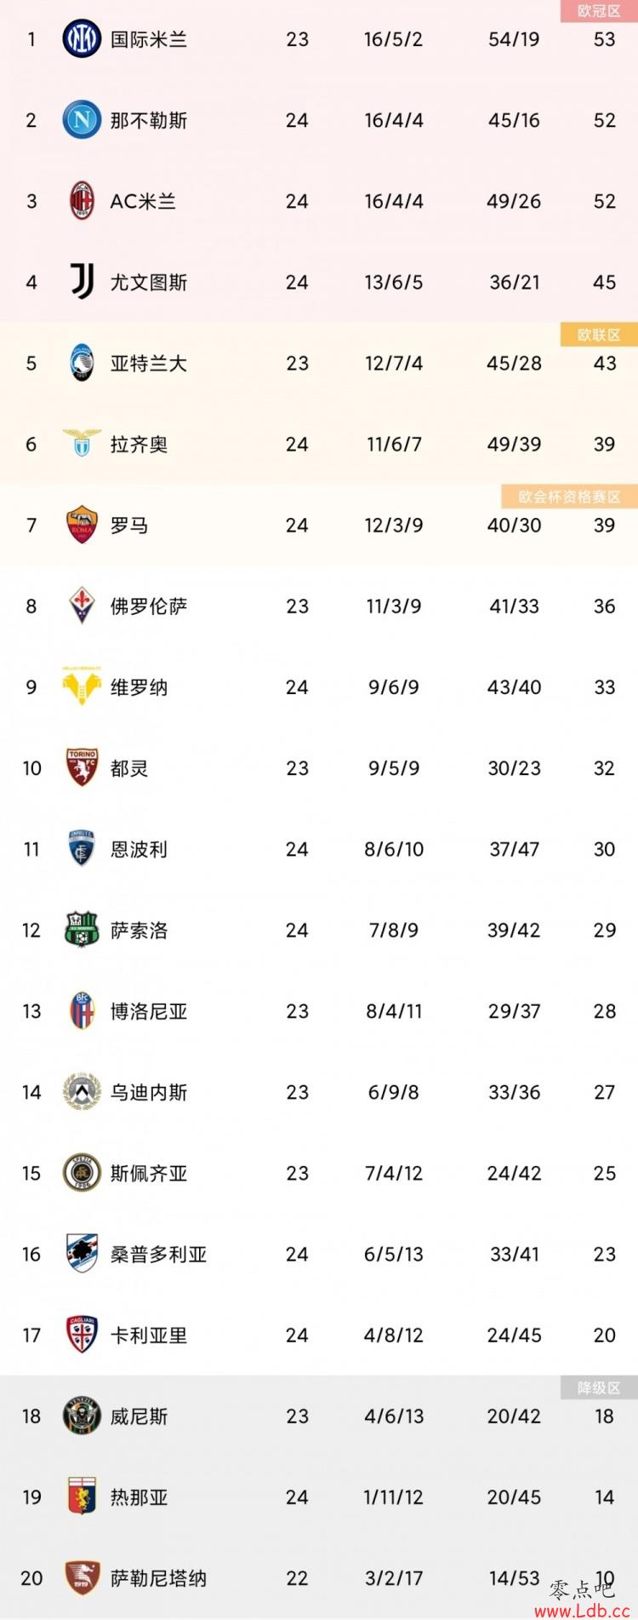Open team name 国际米兰
Image resolution: width=638 pixels, height=1620 pixels.
tap(149, 39)
